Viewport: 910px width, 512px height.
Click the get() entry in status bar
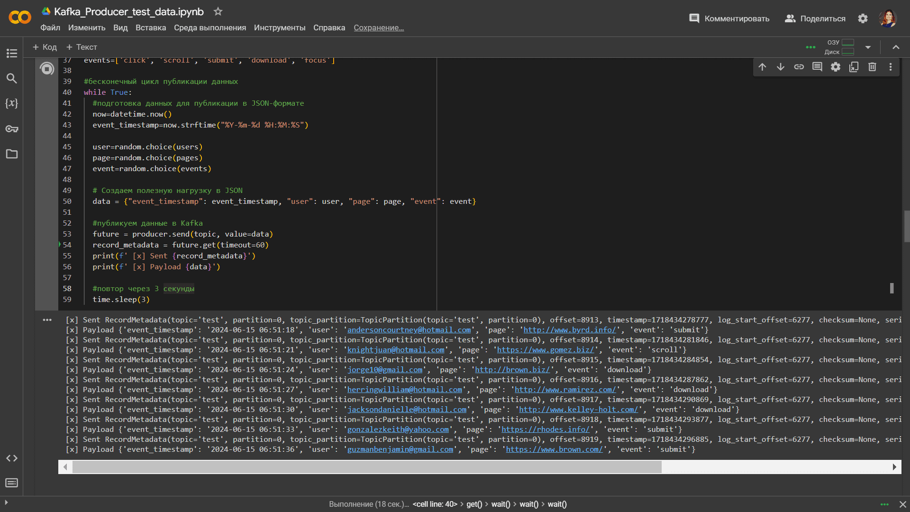coord(474,504)
